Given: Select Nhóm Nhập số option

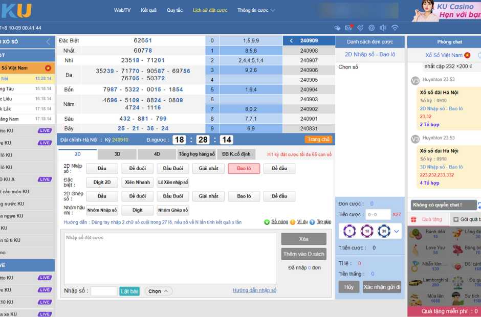Looking at the screenshot, I should click(102, 210).
